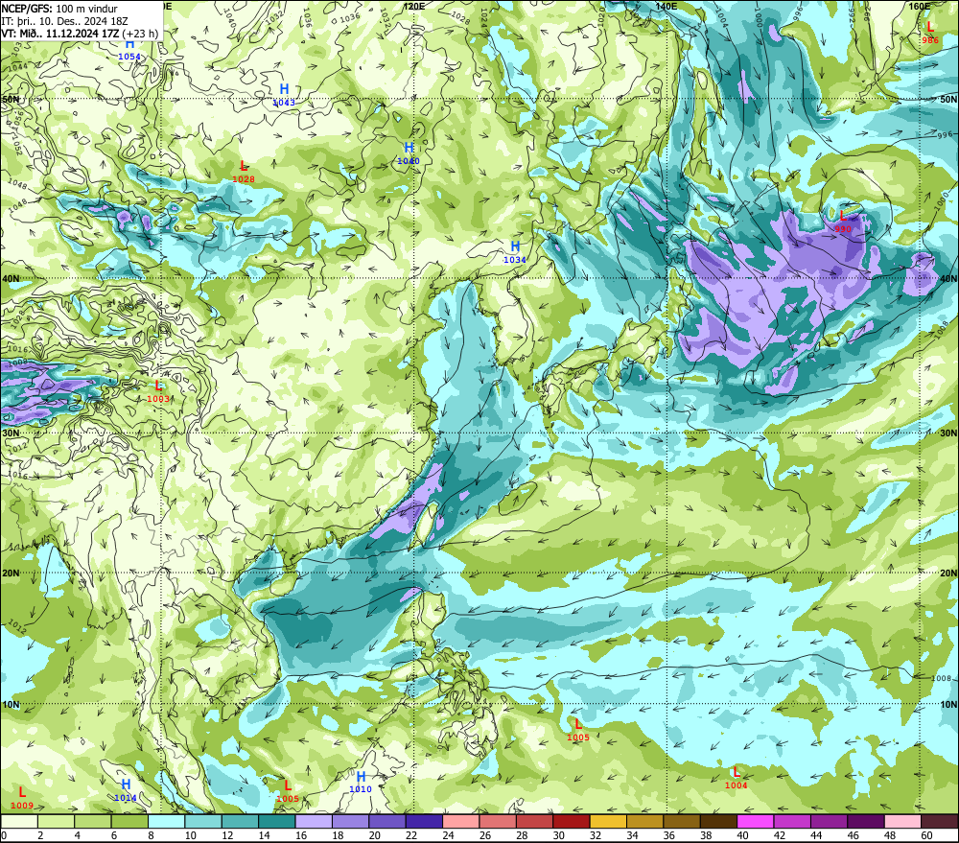Click the L 986 low-pressure marker
The image size is (959, 843).
[x=930, y=33]
